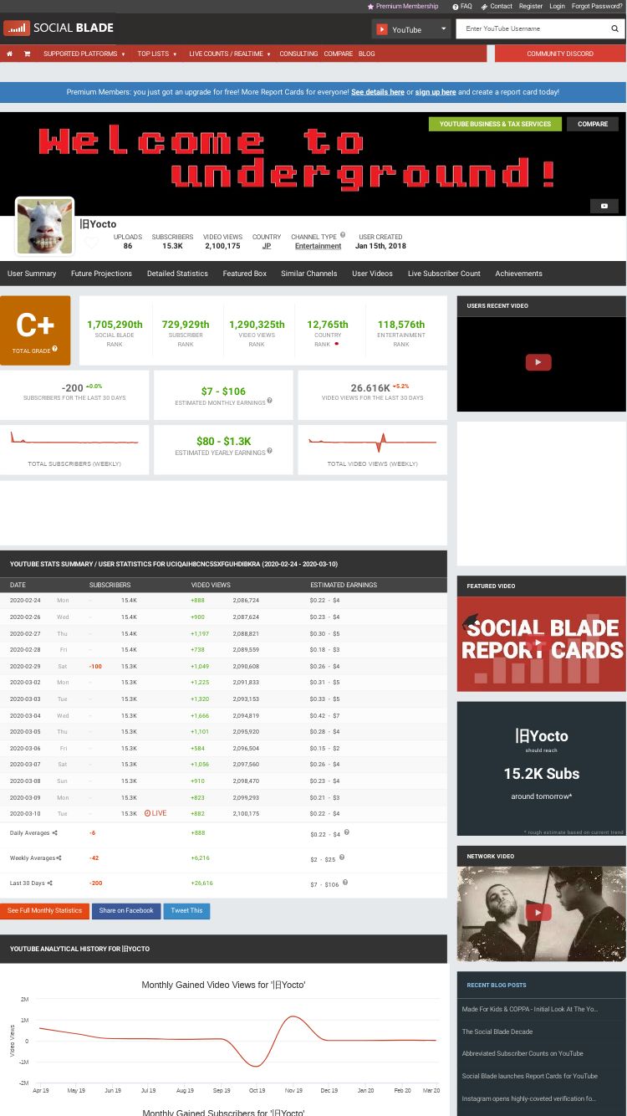The height and width of the screenshot is (1116, 627).
Task: Click the help icon next to Channel Type
Action: [x=343, y=235]
